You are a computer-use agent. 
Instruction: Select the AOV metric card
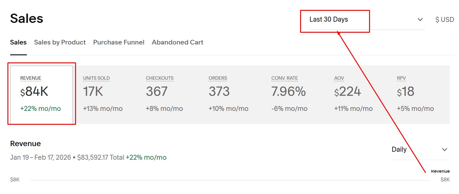click(x=355, y=94)
